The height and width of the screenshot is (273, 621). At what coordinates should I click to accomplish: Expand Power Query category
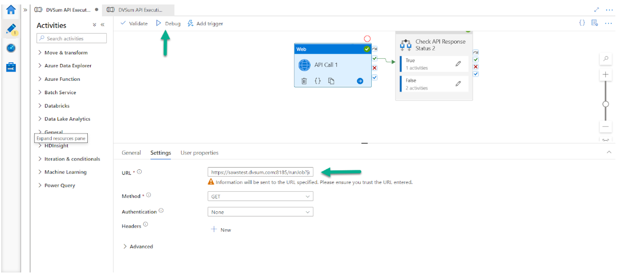(x=57, y=186)
